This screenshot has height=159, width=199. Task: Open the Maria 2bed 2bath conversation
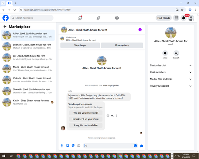coord(28,69)
